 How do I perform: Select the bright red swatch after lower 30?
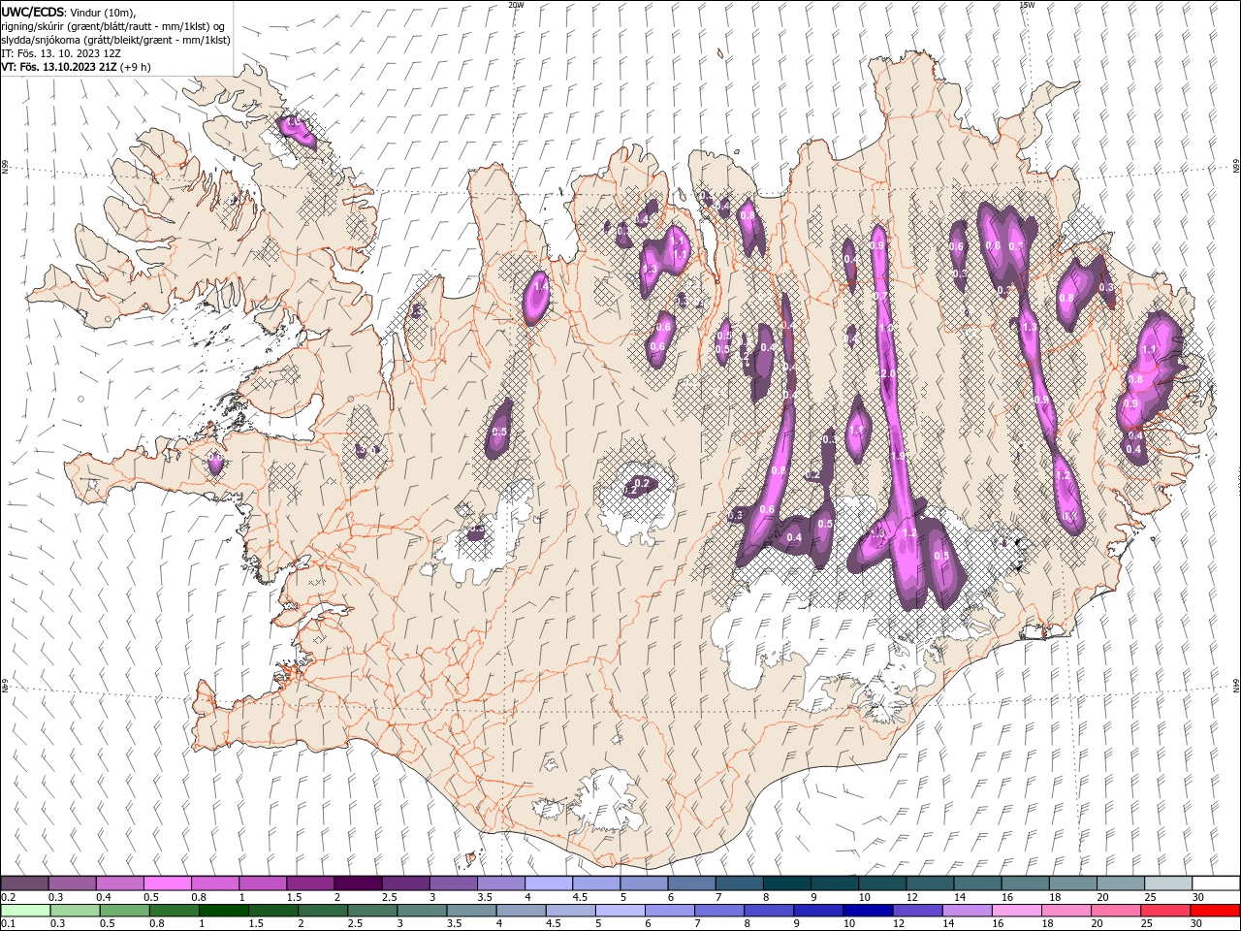1215,911
